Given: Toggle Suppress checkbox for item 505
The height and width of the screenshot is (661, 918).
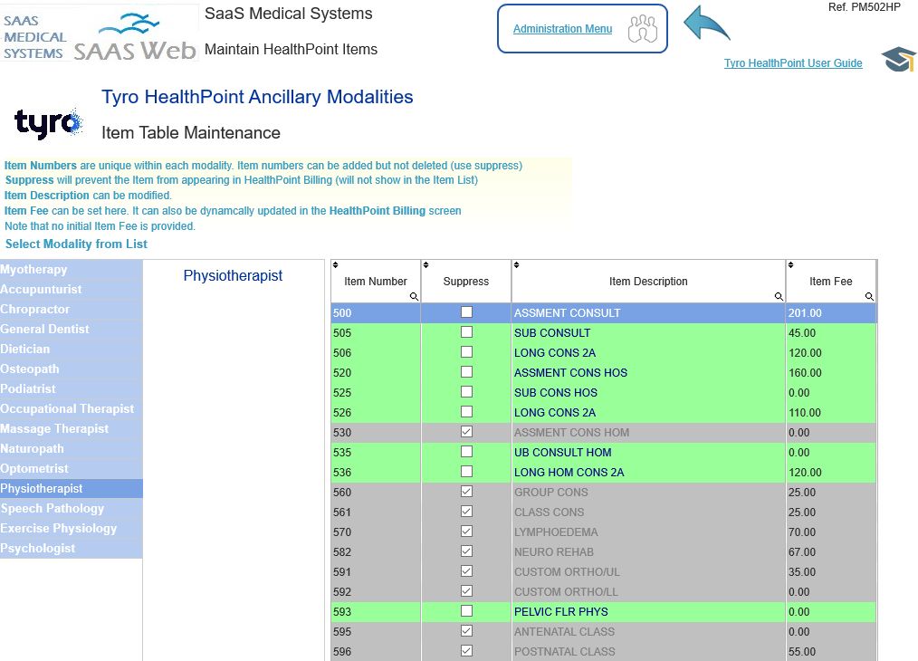Looking at the screenshot, I should pos(466,332).
